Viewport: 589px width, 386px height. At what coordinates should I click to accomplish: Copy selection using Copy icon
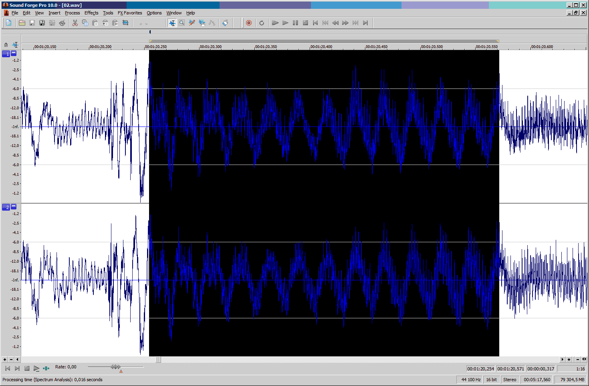pos(85,23)
